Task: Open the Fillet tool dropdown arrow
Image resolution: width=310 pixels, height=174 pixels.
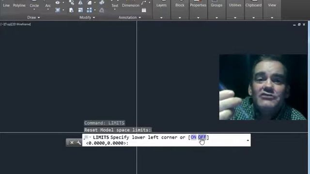Action: coord(95,2)
